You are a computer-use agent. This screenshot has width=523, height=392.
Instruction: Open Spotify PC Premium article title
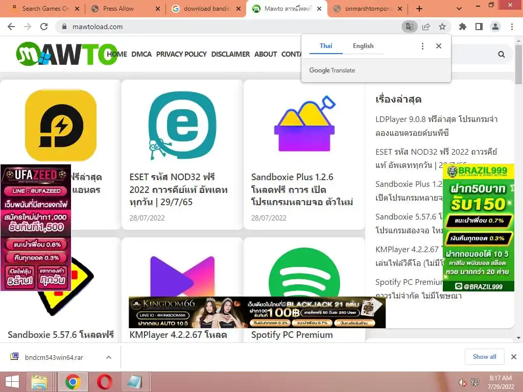click(x=292, y=335)
